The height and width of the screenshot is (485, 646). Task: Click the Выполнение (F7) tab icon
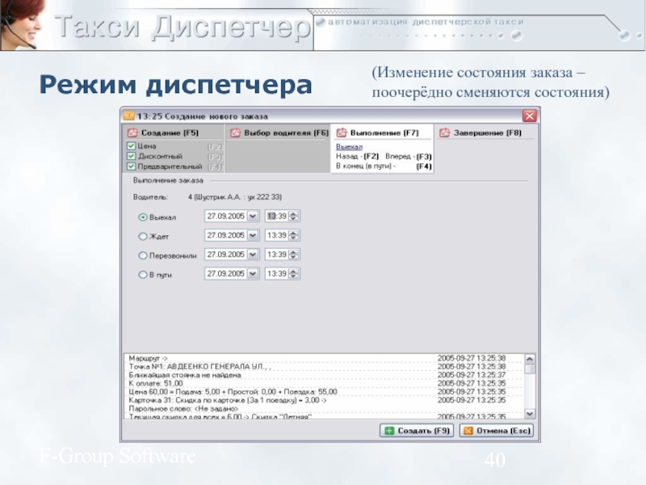(342, 133)
